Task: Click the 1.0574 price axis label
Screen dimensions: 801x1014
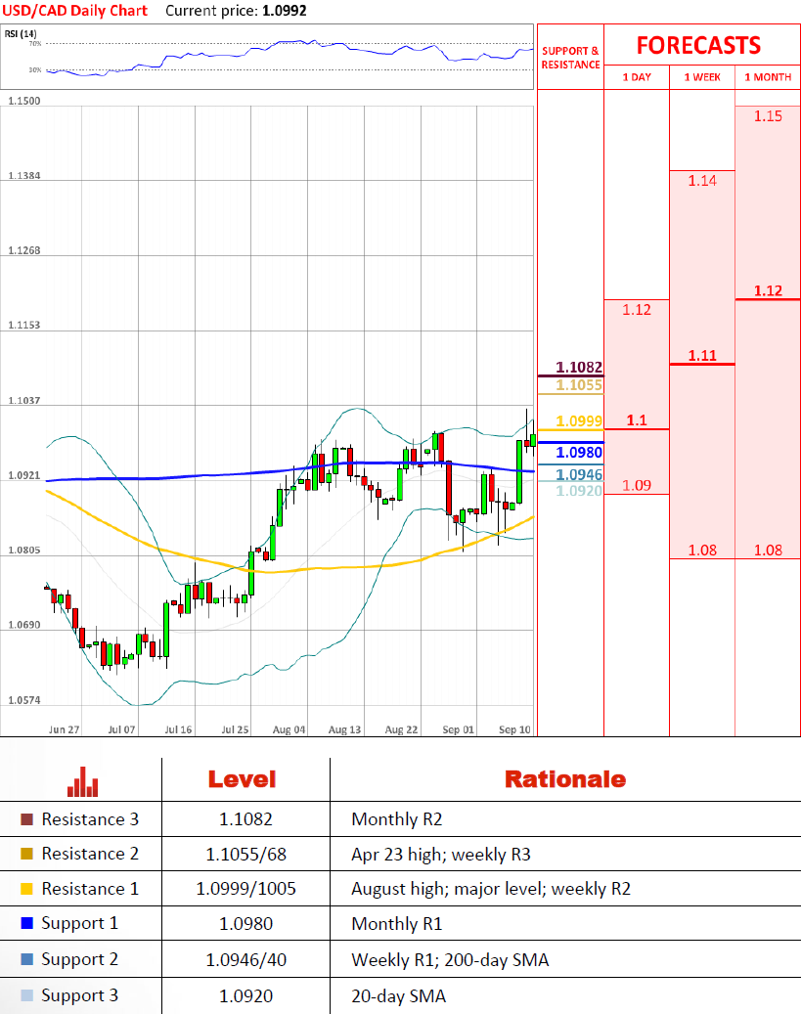Action: pos(23,700)
